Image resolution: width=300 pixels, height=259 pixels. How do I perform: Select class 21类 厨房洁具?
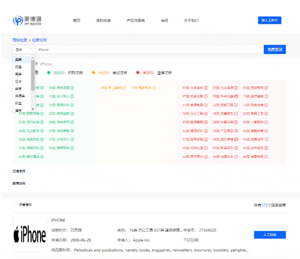point(31,114)
